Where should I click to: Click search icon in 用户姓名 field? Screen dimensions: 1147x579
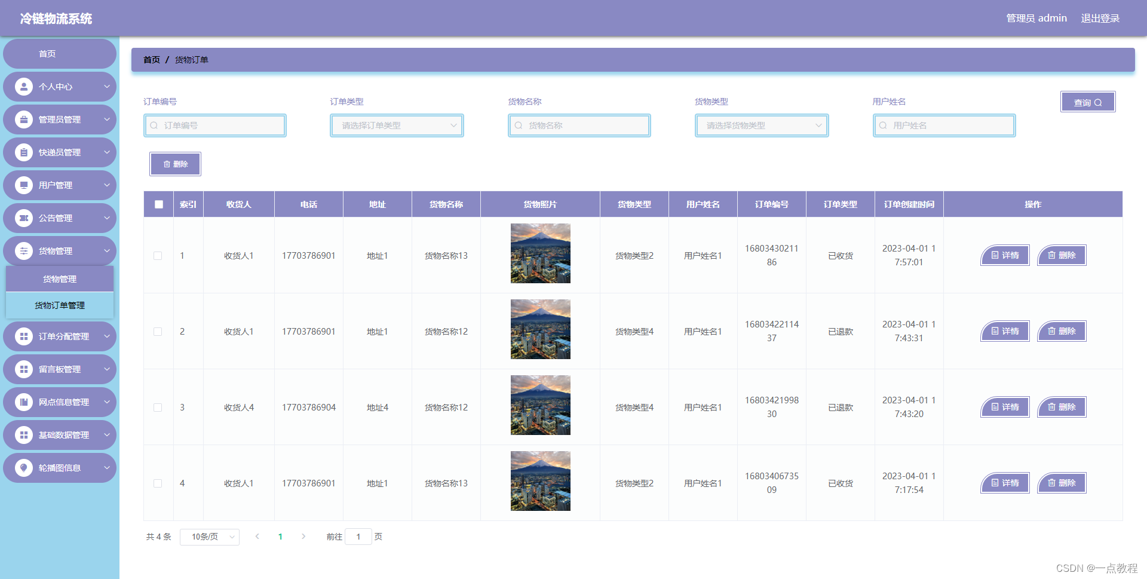click(x=883, y=125)
